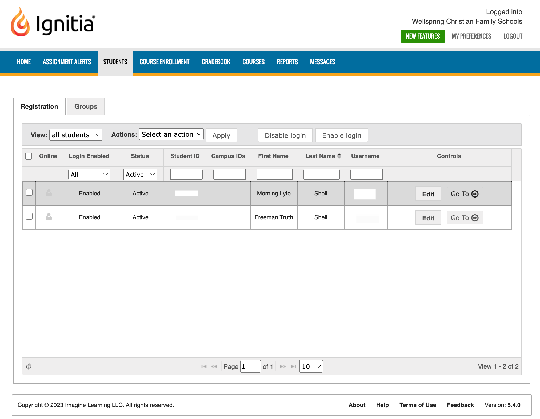
Task: Open the Select an action dropdown
Action: click(171, 134)
